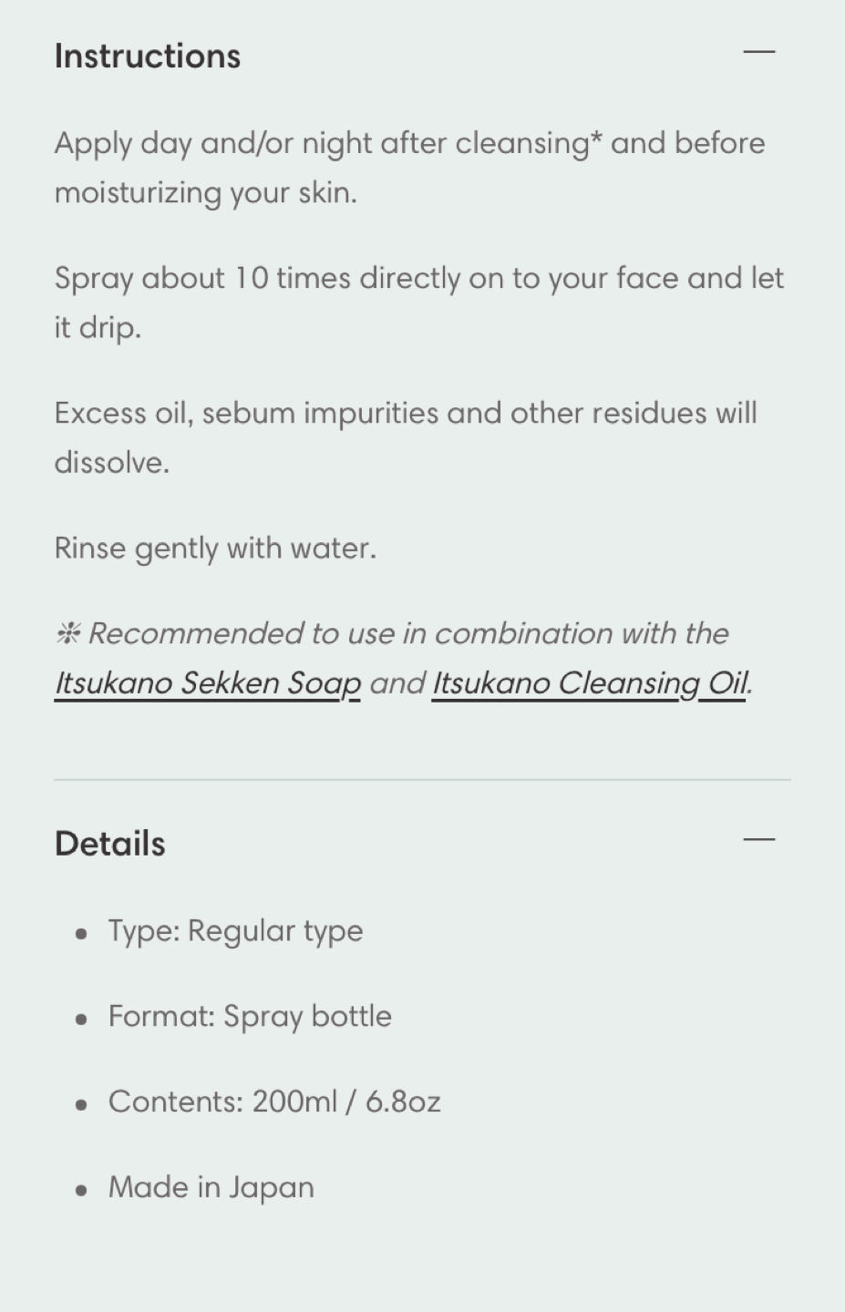Toggle the Details section heading

coord(110,844)
